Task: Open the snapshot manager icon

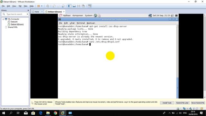Action: click(x=63, y=6)
